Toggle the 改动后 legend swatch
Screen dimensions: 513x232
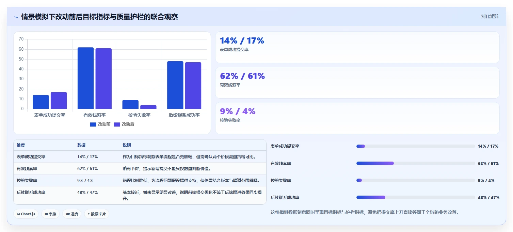tap(117, 125)
